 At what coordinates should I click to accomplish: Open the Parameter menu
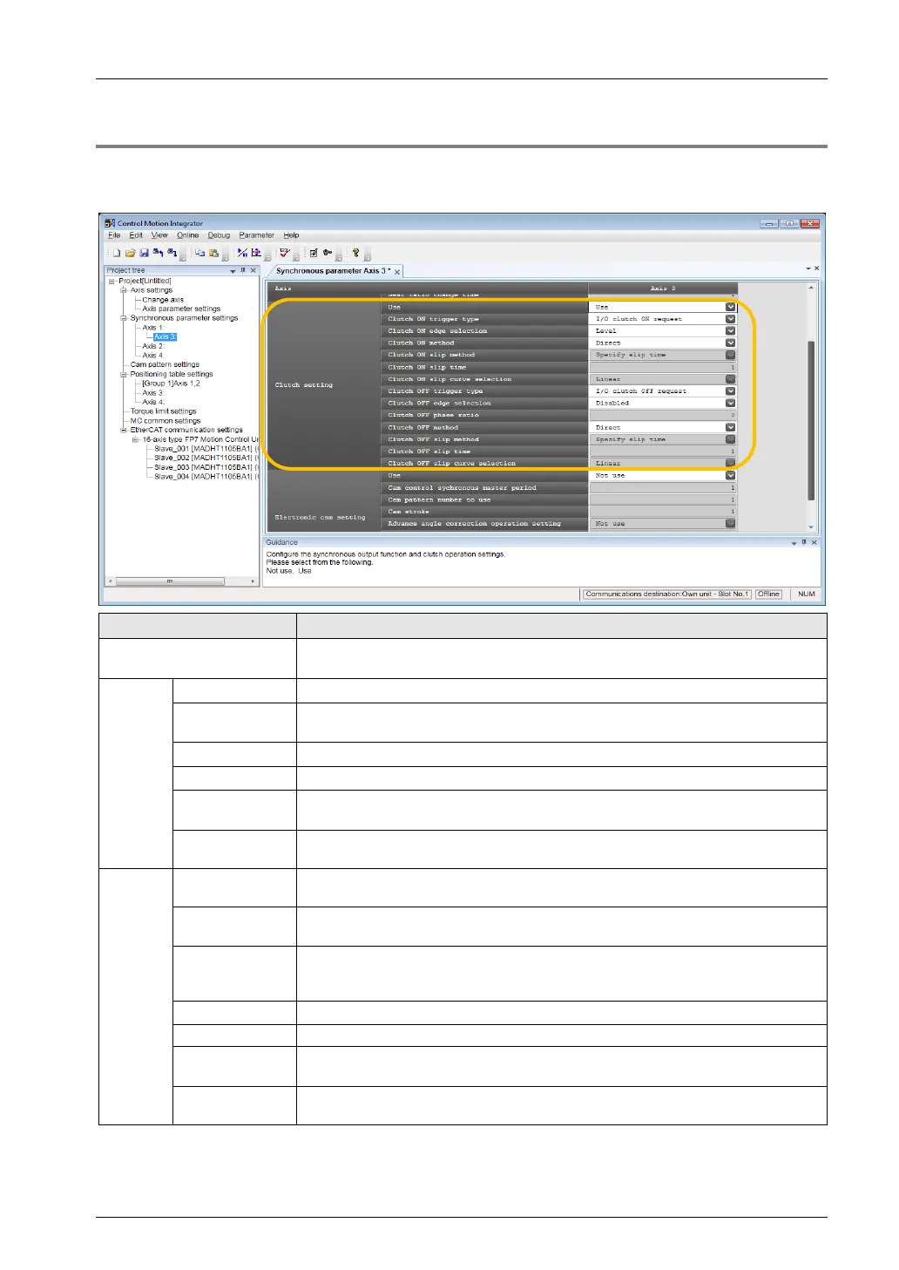(256, 235)
